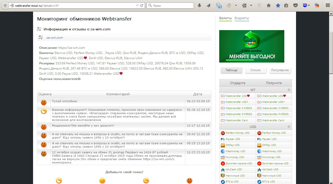Click the winking smiley in 'Важная информация' row
Screen dimensions: 333x184
coord(44,111)
